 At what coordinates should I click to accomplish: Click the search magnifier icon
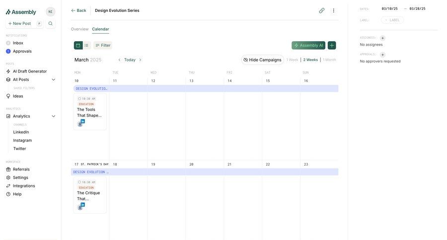click(50, 23)
